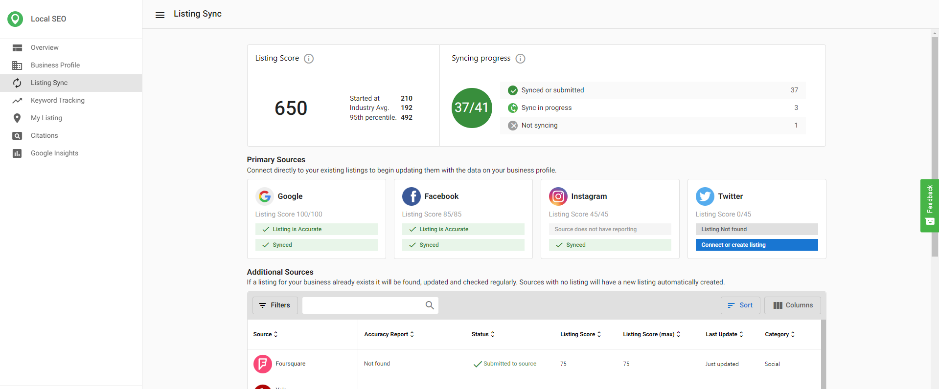Click the search magnifier icon in the table toolbar
This screenshot has width=939, height=389.
pos(430,305)
